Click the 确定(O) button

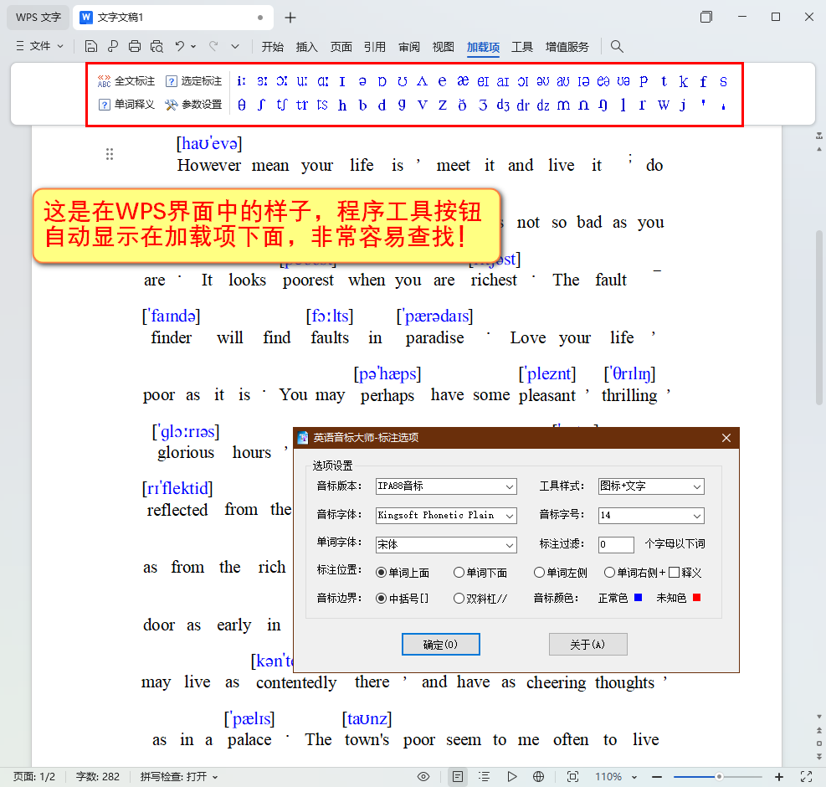[440, 644]
